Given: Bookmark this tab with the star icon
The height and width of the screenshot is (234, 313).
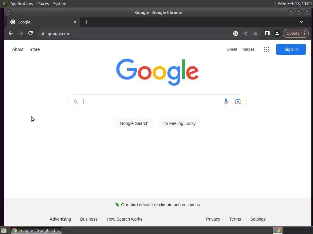Looking at the screenshot, I should [255, 34].
